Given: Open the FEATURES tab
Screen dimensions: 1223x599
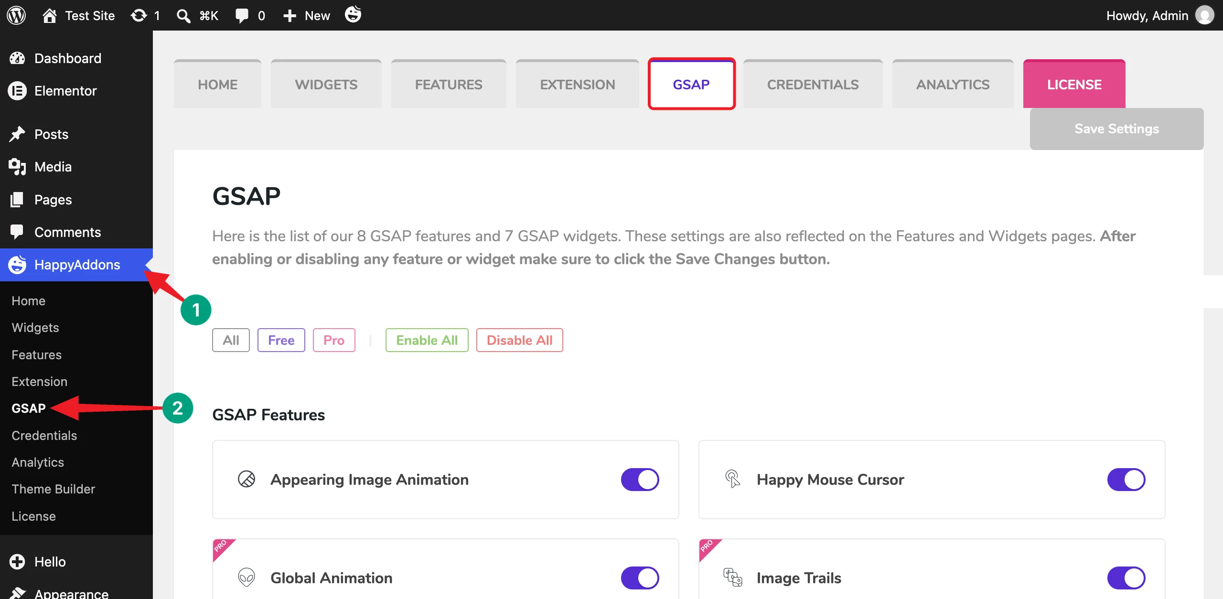Looking at the screenshot, I should pyautogui.click(x=449, y=84).
